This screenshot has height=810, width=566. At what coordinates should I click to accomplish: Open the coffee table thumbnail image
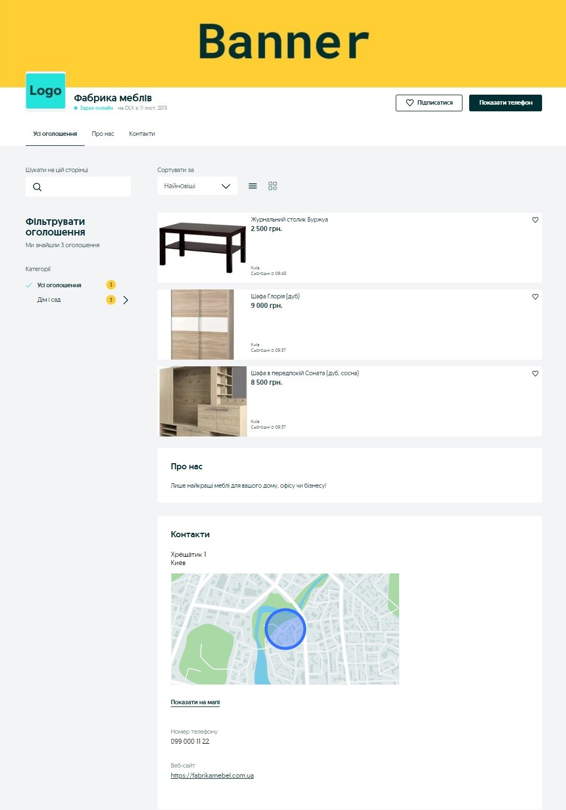pos(203,248)
